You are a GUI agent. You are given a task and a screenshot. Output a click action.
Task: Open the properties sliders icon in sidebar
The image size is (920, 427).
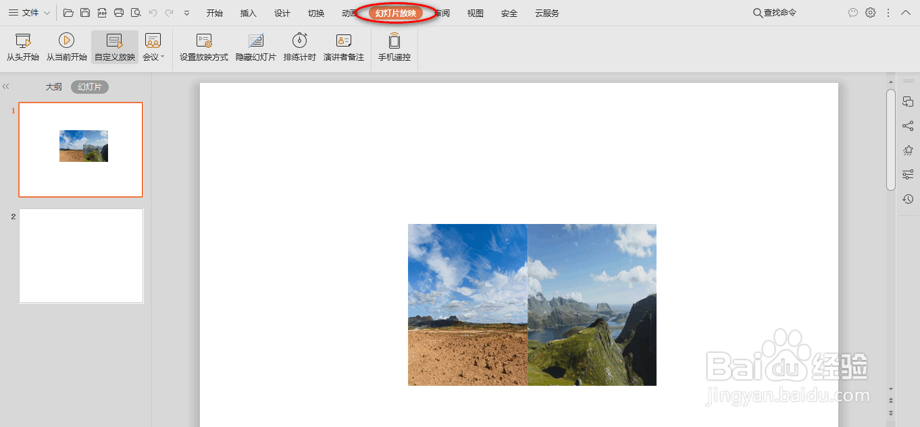click(x=908, y=175)
